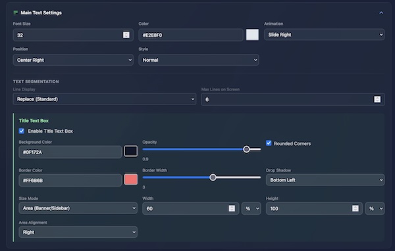The width and height of the screenshot is (395, 251).
Task: Click the Opacity value 0.9
Action: click(145, 159)
